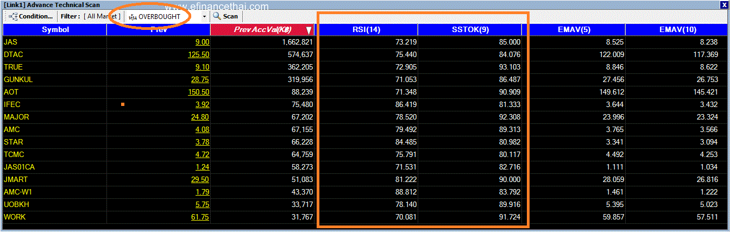Image resolution: width=730 pixels, height=232 pixels.
Task: Click JAS01CA previous price 1.24
Action: tap(202, 167)
